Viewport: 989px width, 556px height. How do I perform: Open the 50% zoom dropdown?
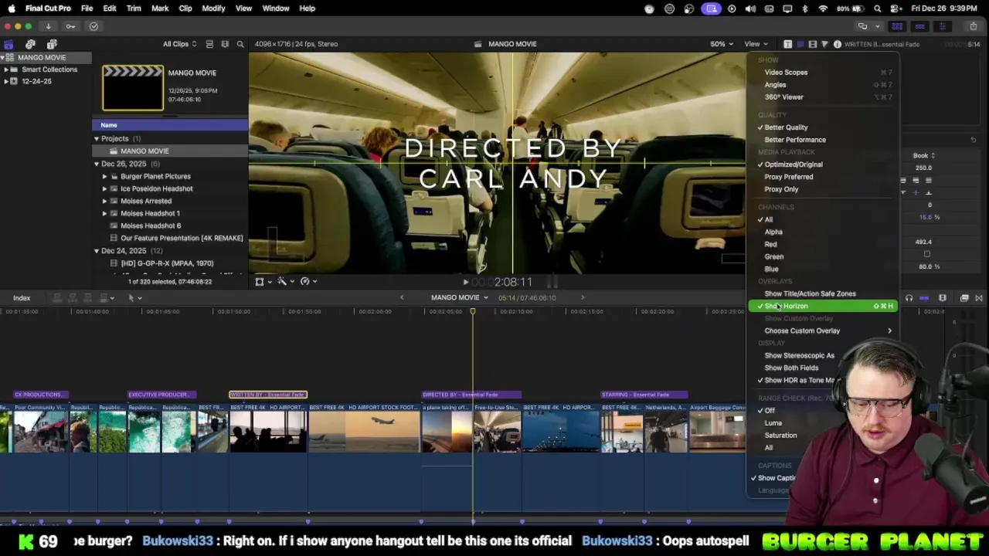pyautogui.click(x=722, y=44)
